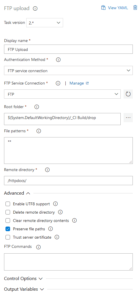Show info for File patterns
Screen dimensions: 140x297
39,131
